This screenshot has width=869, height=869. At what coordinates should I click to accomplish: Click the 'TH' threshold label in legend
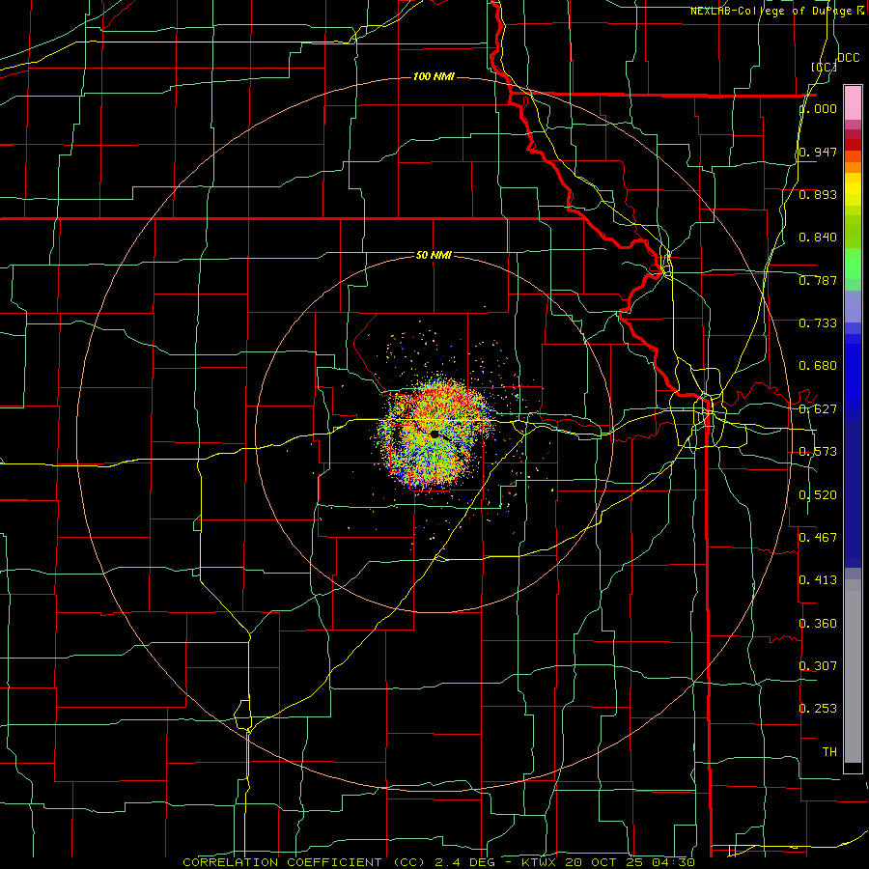point(829,752)
